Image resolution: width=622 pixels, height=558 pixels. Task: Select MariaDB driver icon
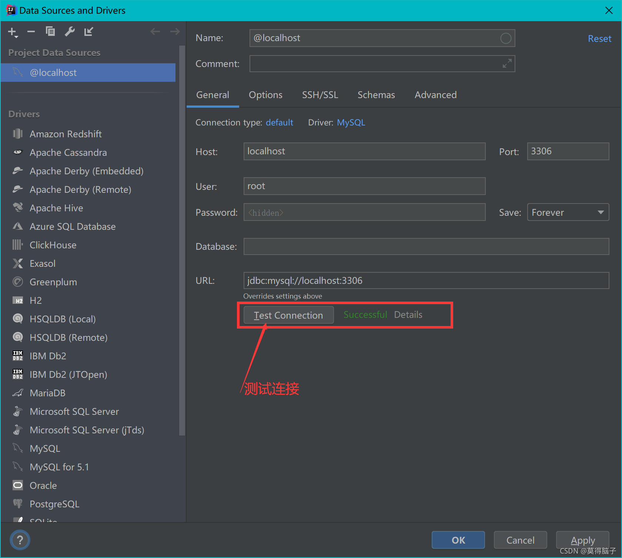coord(18,393)
